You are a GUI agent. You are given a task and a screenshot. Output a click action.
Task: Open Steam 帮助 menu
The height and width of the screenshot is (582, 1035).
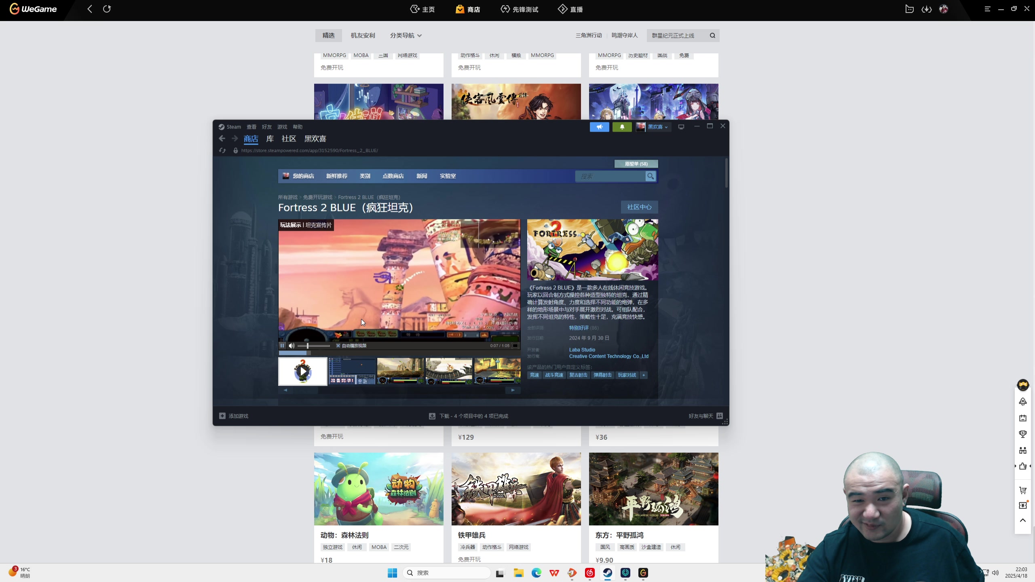tap(298, 127)
